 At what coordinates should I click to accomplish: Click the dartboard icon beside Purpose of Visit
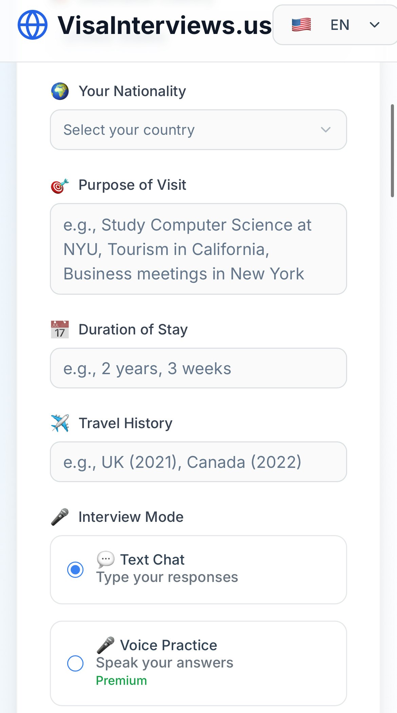(x=60, y=186)
